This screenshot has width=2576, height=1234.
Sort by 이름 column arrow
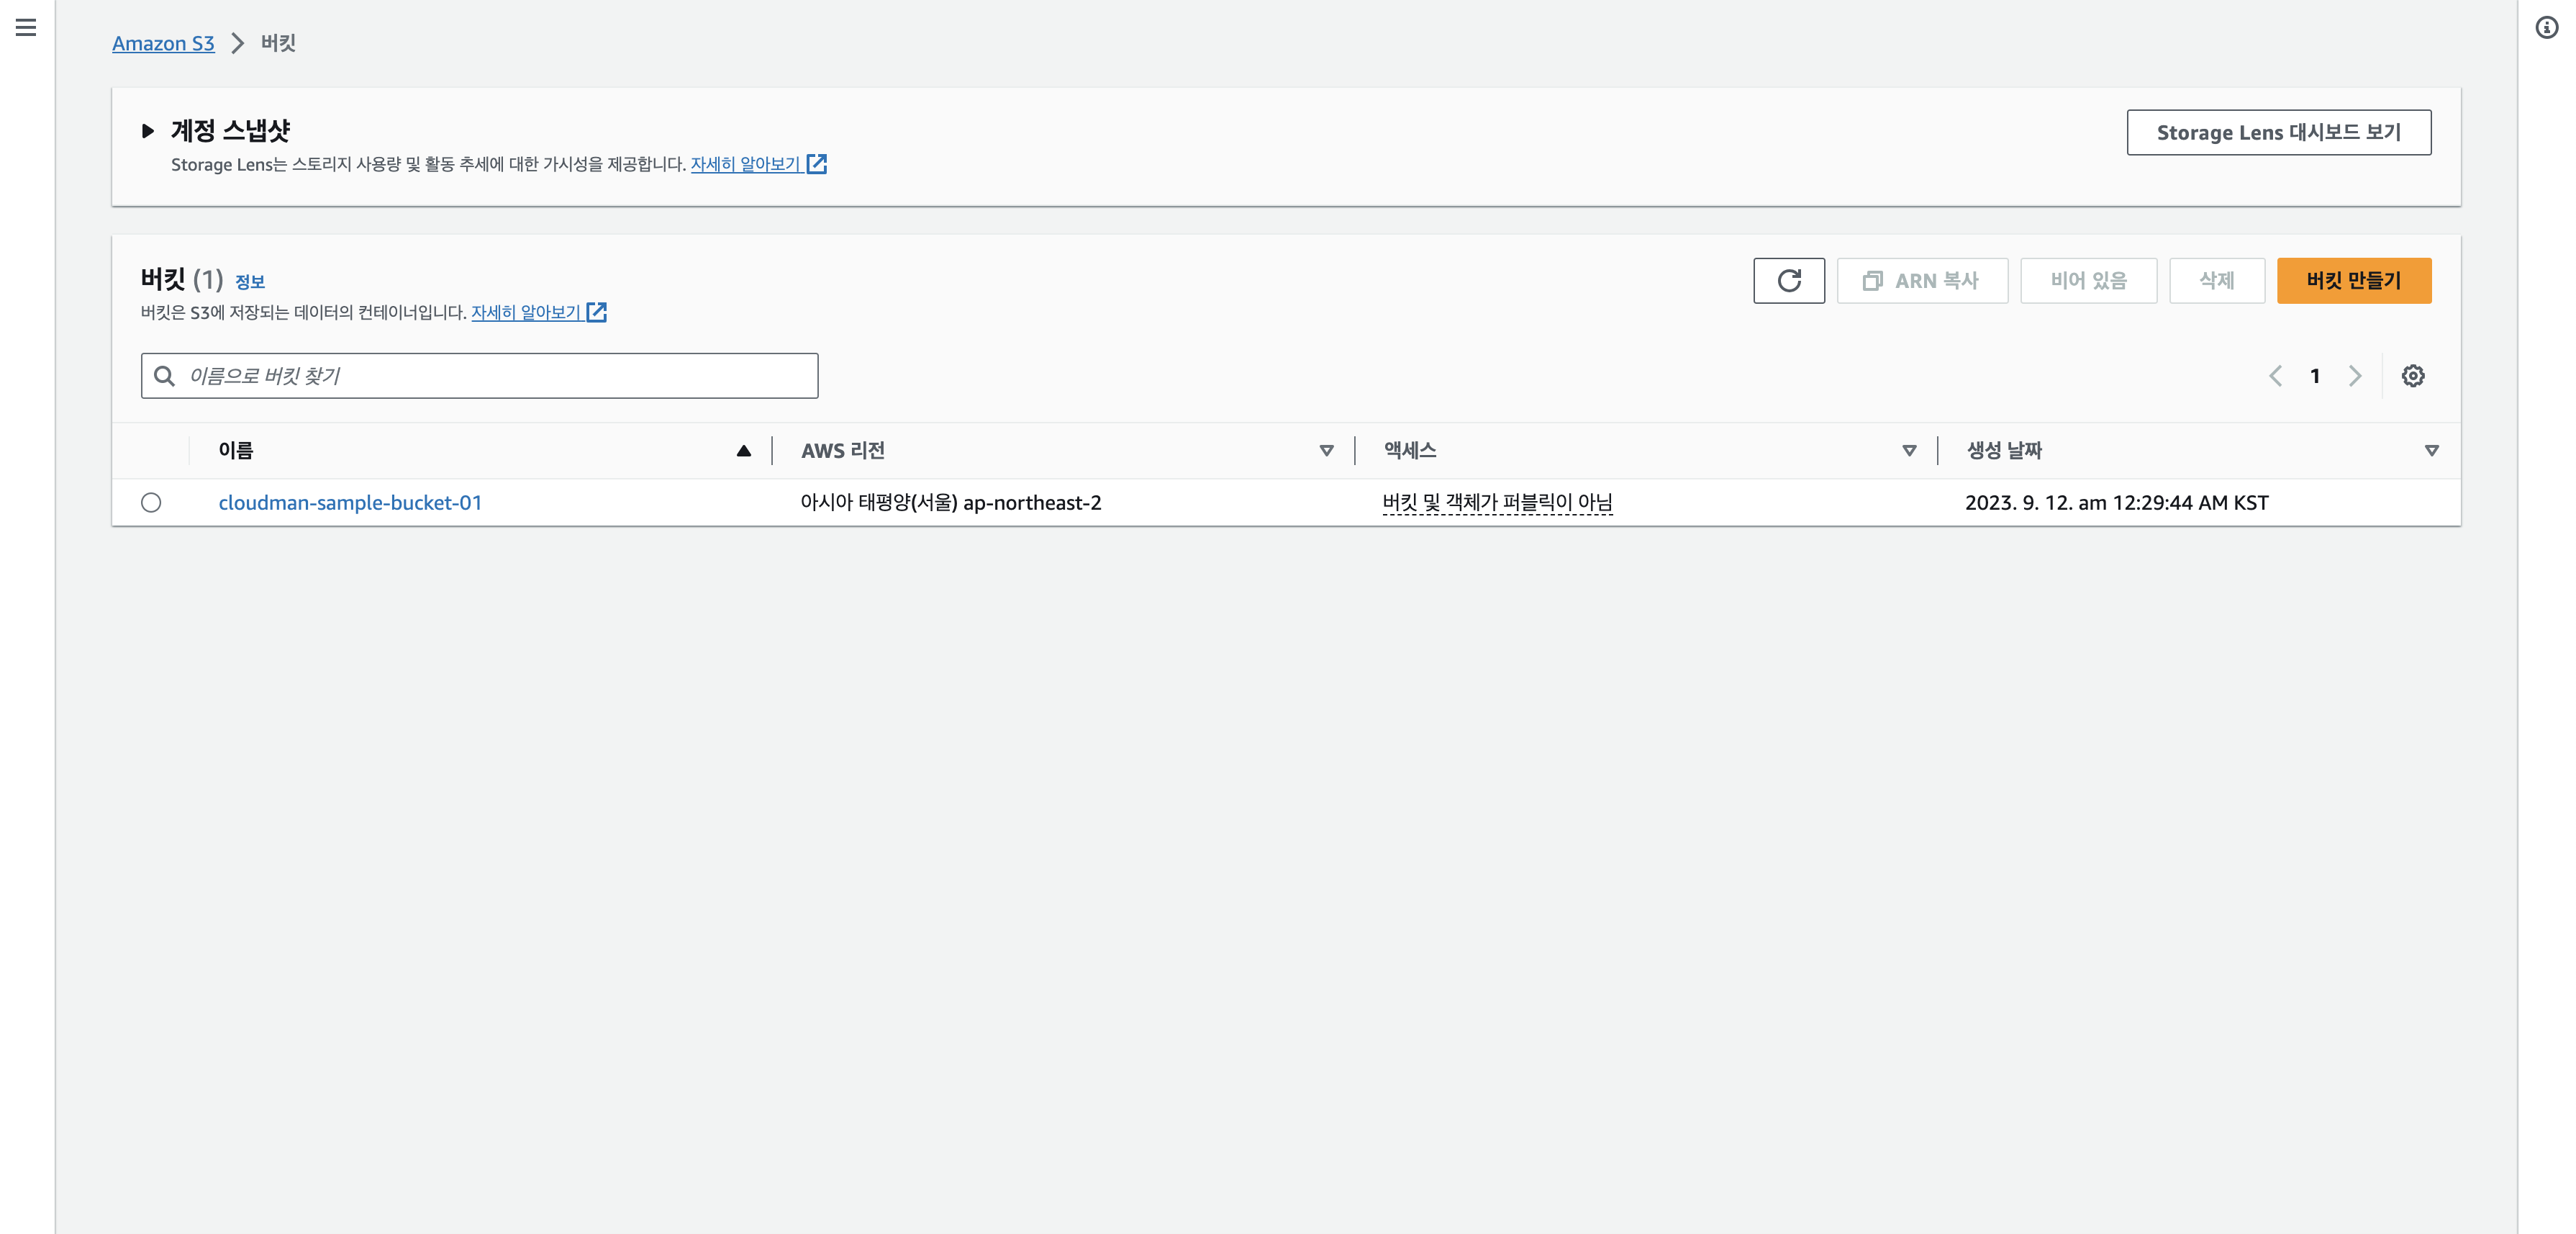[743, 451]
